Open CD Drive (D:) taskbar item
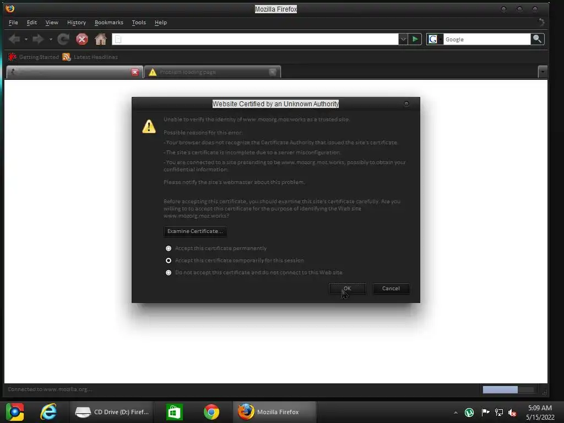The width and height of the screenshot is (564, 423). tap(112, 412)
